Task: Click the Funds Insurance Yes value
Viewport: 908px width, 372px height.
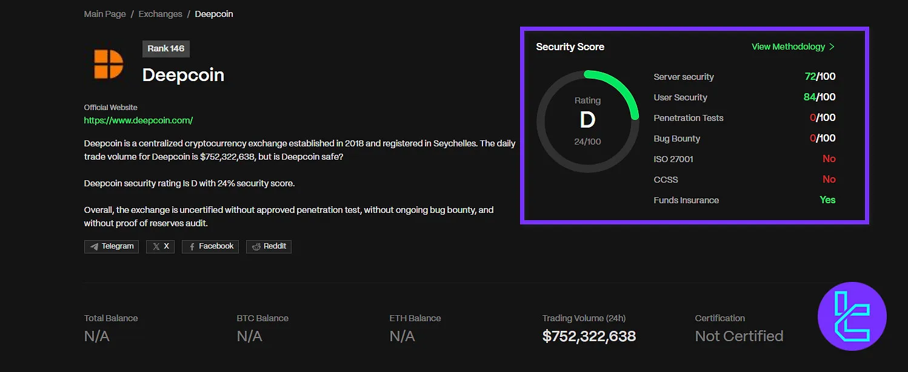Action: coord(827,200)
